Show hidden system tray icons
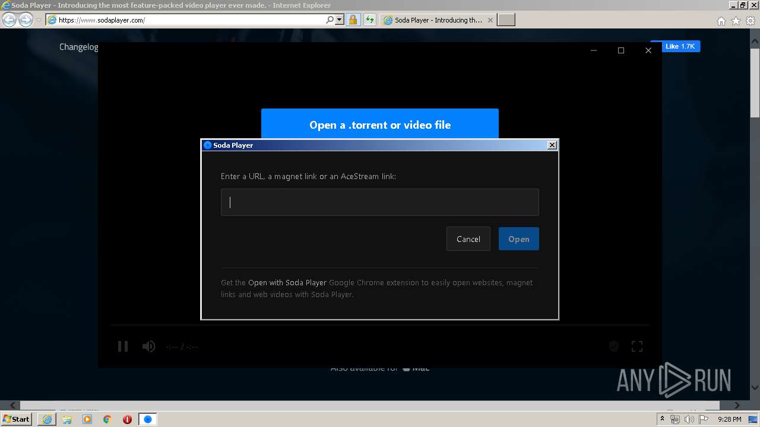 (662, 419)
